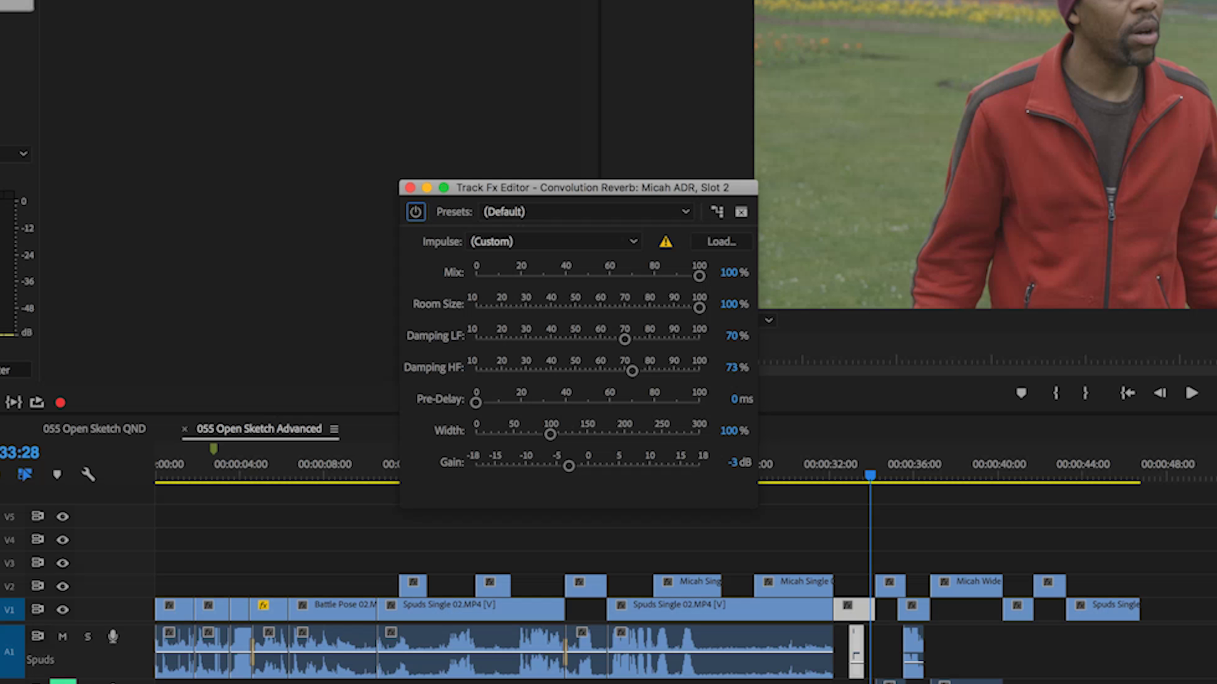Play the program monitor

(1192, 393)
